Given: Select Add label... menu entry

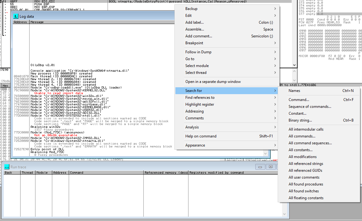Looking at the screenshot, I should [x=227, y=22].
